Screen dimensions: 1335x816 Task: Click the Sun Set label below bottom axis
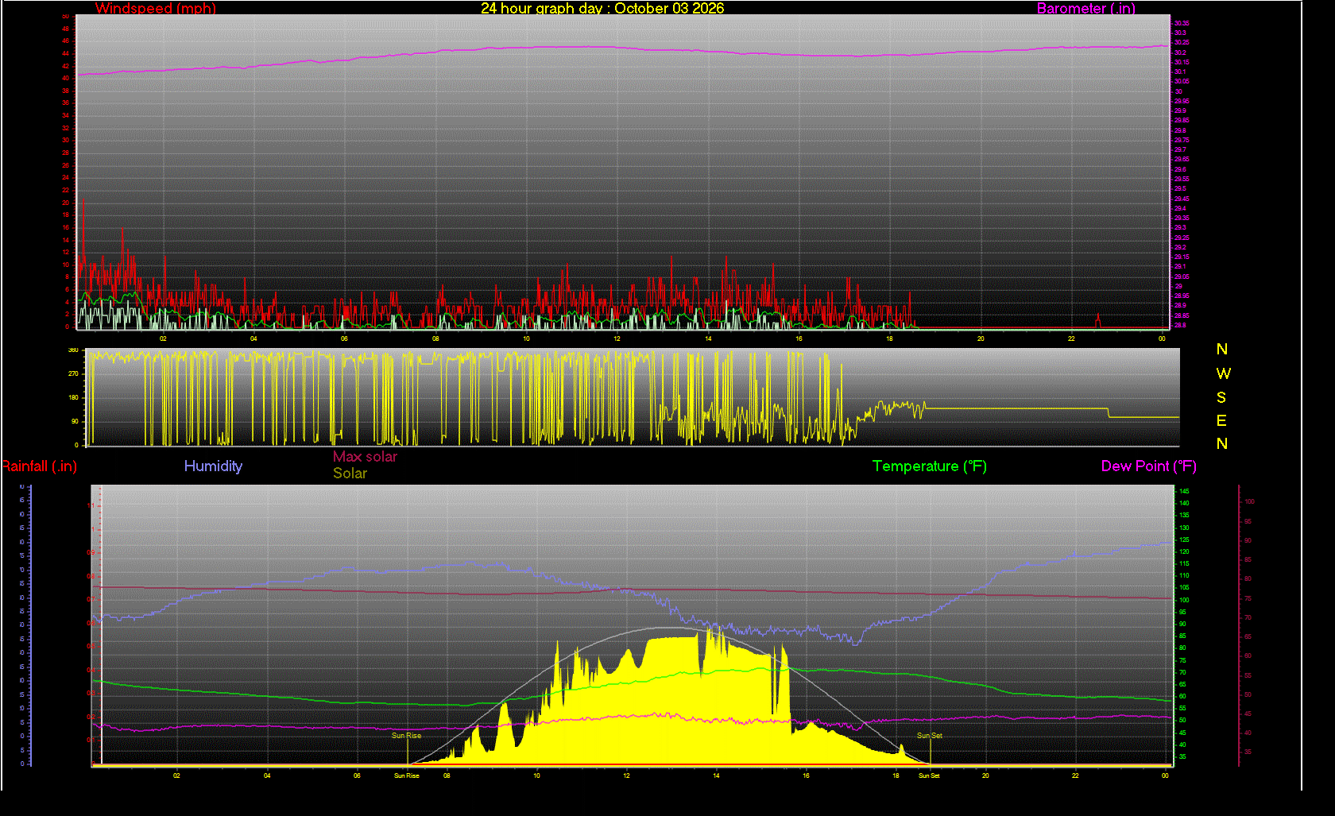(x=929, y=775)
